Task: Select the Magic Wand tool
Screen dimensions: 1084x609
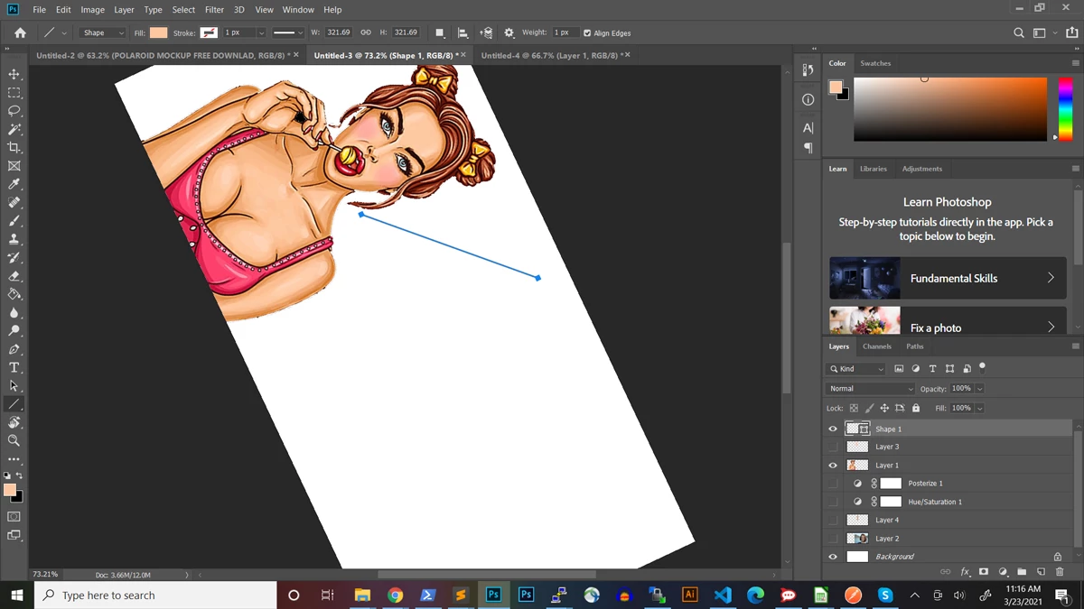Action: (14, 129)
